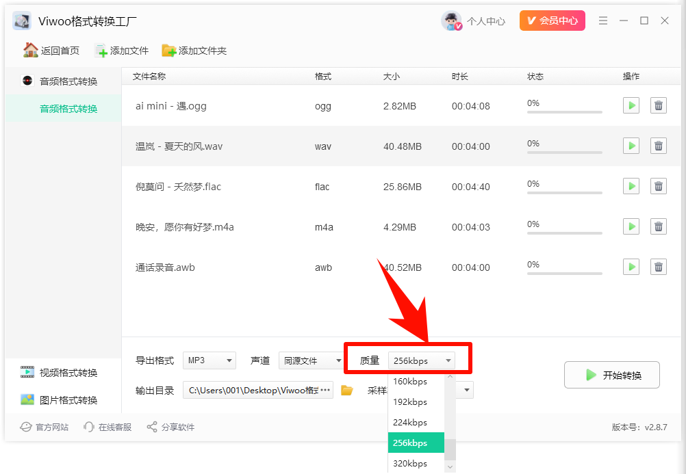Click size value 25.86MB
The image size is (686, 474).
[402, 187]
